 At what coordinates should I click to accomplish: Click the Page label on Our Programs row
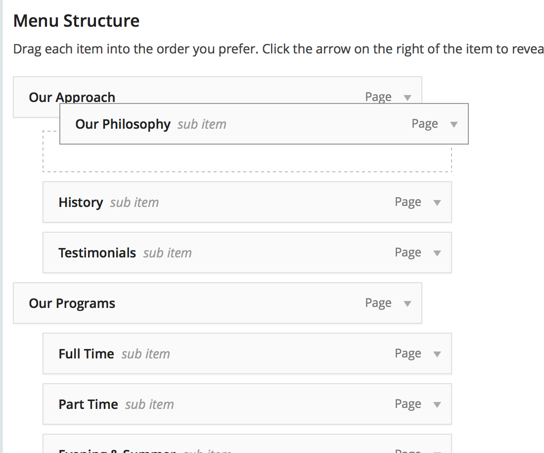pos(378,303)
